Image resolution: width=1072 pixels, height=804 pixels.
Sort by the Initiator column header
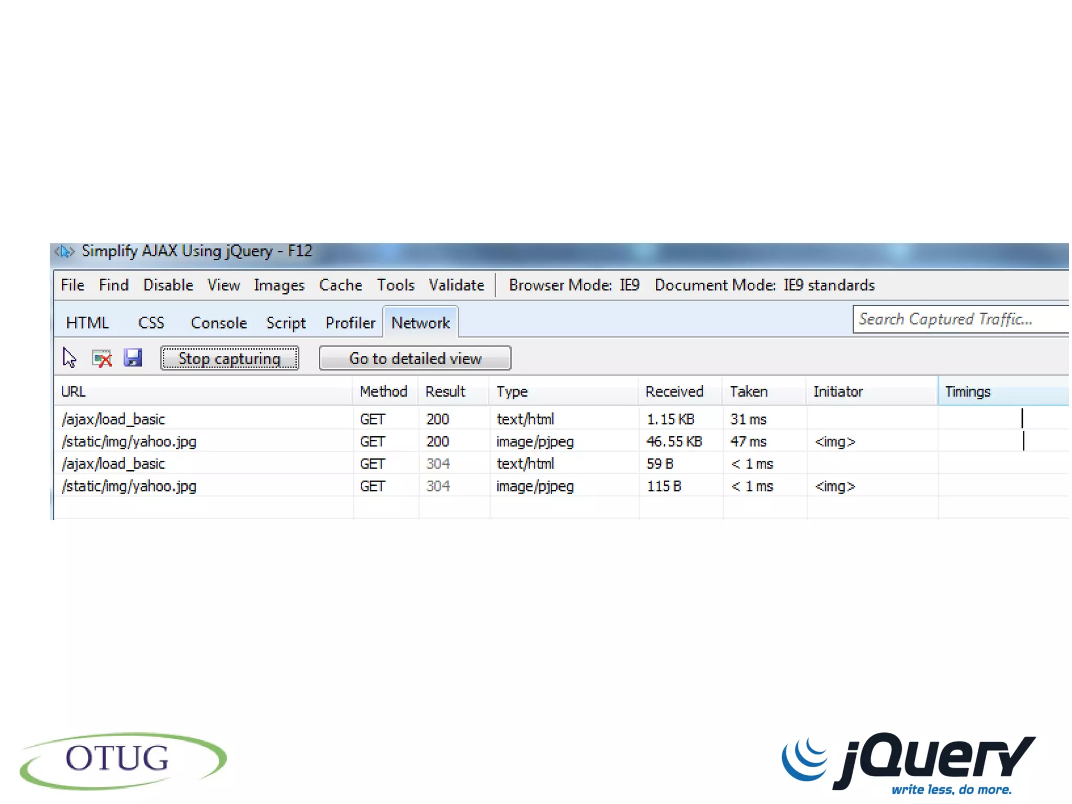click(872, 392)
